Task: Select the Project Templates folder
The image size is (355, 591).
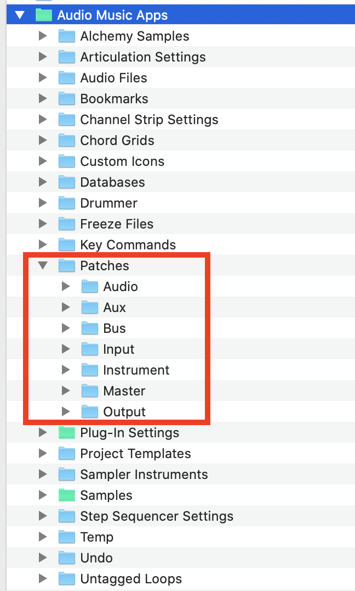Action: click(136, 454)
